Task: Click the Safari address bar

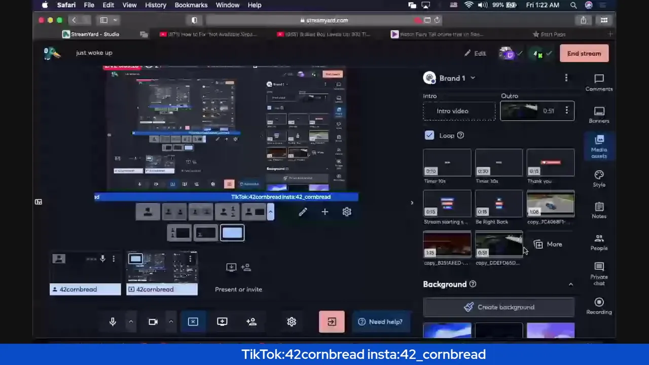Action: (x=324, y=20)
